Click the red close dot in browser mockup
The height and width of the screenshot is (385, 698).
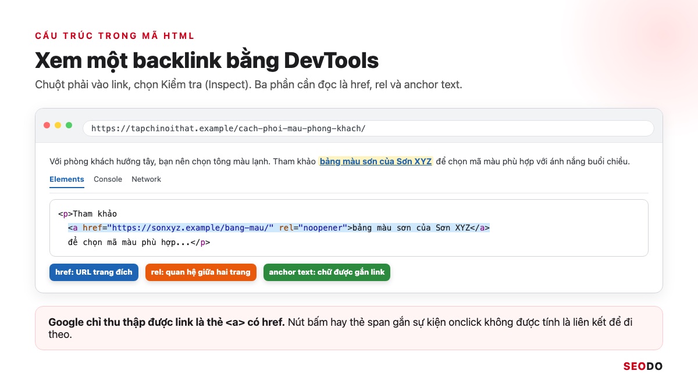47,125
